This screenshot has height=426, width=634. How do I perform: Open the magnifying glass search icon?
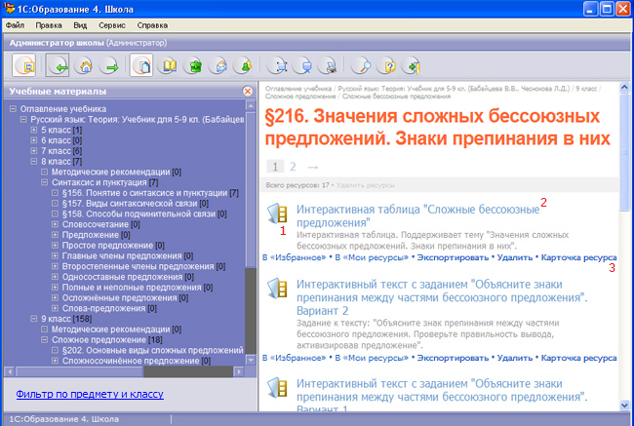point(362,66)
